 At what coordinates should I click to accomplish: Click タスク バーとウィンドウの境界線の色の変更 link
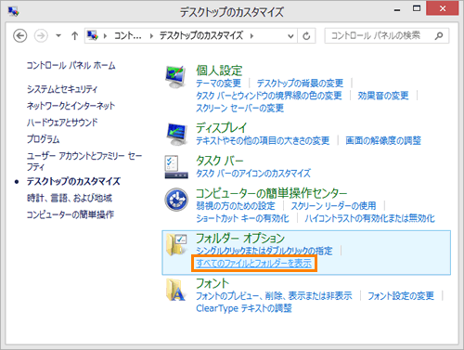pyautogui.click(x=269, y=96)
